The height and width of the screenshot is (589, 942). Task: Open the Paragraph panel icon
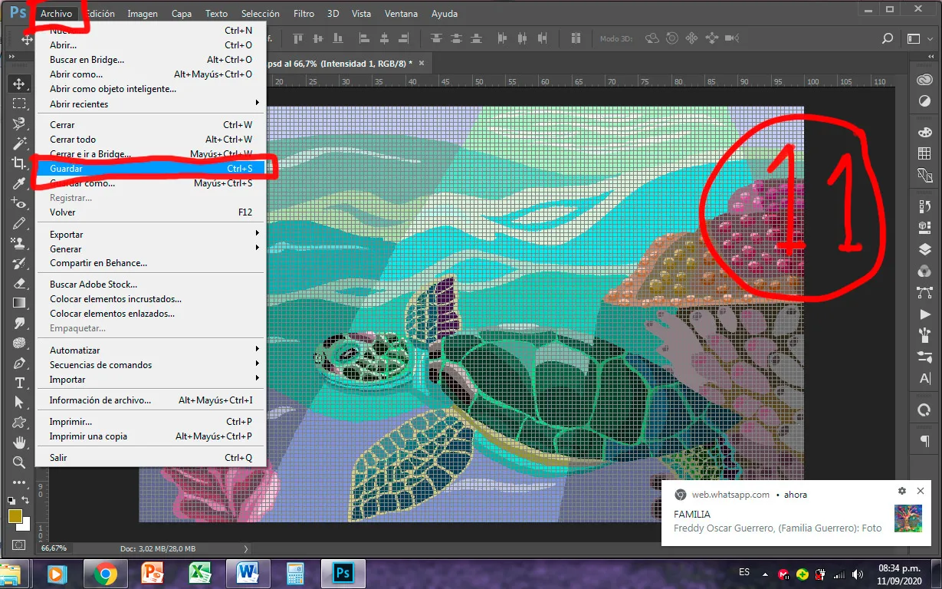click(924, 441)
